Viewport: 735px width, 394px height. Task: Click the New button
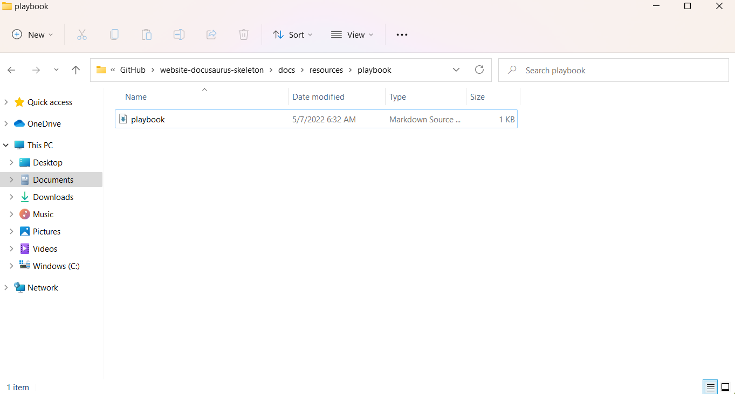(32, 34)
